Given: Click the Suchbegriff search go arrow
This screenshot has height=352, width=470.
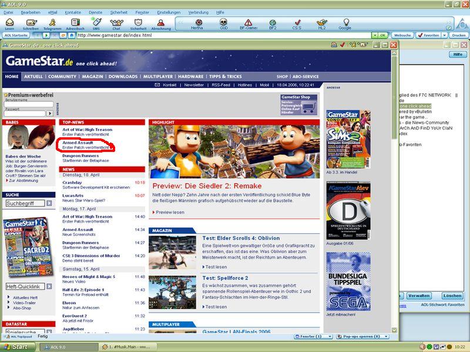Looking at the screenshot, I should [49, 203].
